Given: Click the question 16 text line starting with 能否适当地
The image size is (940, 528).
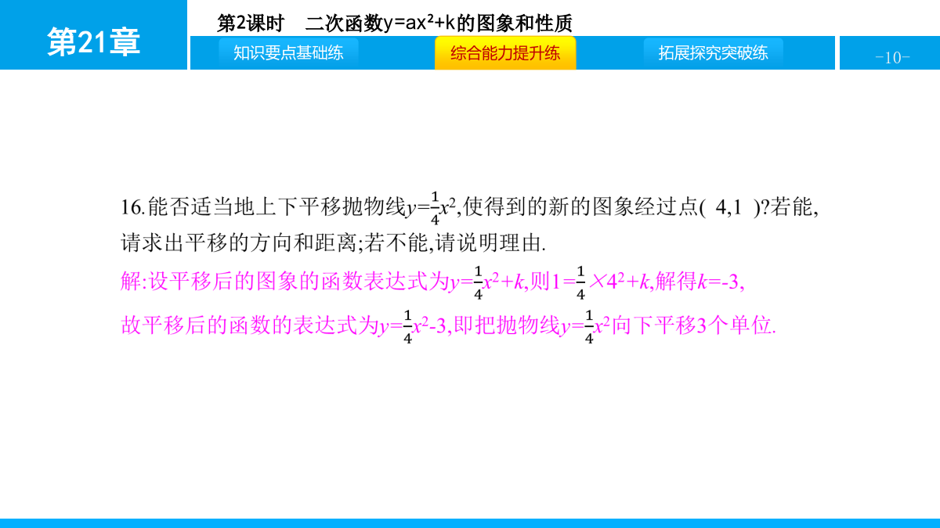Looking at the screenshot, I should [x=470, y=208].
